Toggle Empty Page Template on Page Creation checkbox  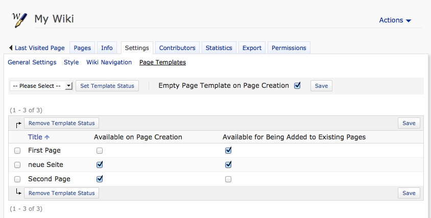[297, 86]
